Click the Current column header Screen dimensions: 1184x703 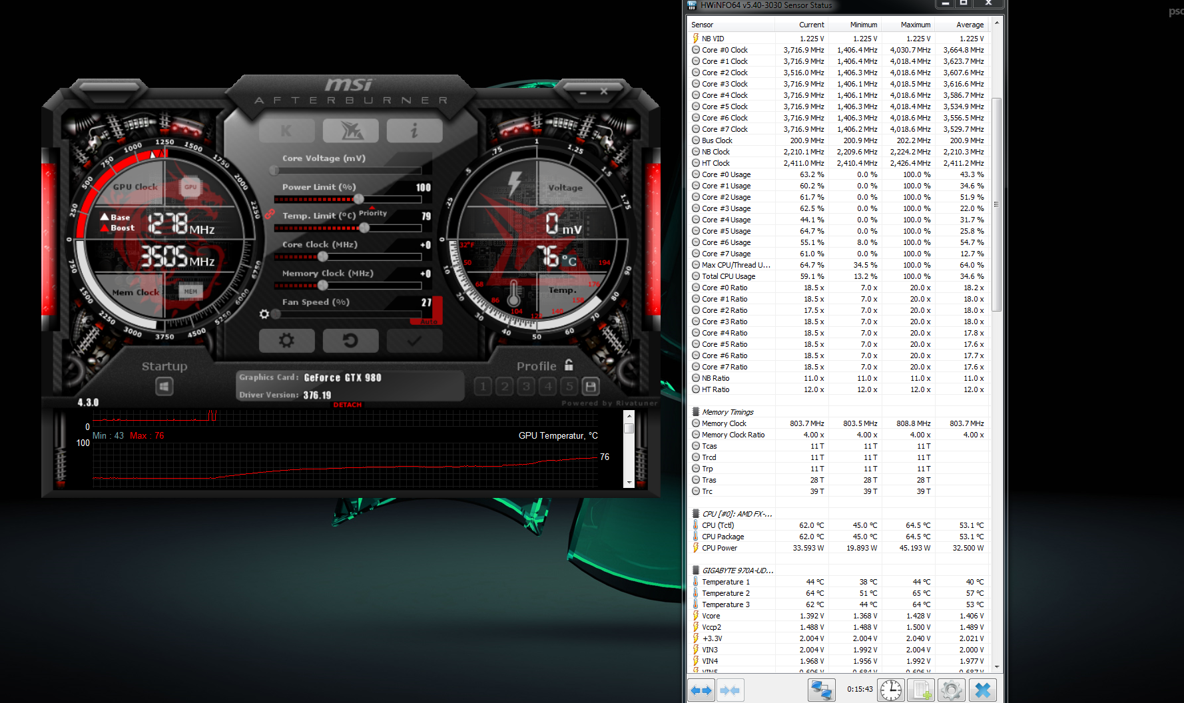click(802, 25)
